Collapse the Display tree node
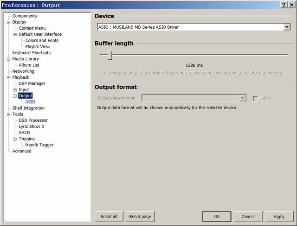This screenshot has width=297, height=226. (x=8, y=22)
